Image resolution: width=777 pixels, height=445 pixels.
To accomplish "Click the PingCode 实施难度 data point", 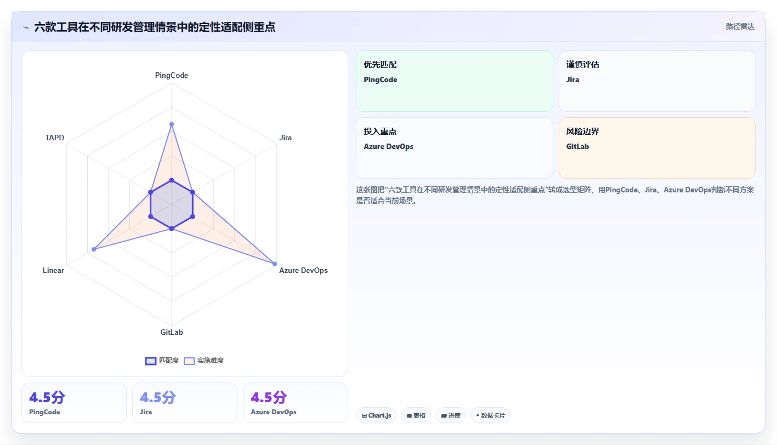I will 172,124.
